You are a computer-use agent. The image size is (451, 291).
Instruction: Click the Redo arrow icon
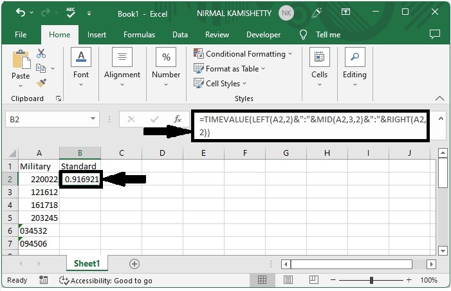coord(46,13)
